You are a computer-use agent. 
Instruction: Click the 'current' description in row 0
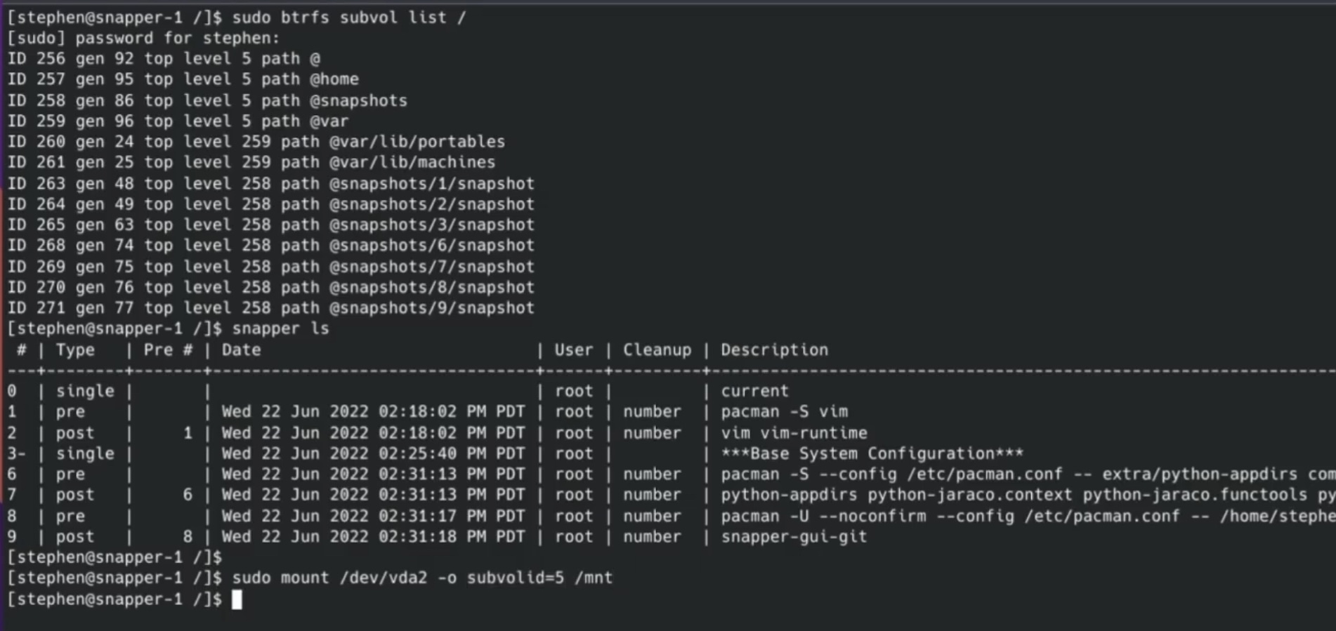(754, 391)
